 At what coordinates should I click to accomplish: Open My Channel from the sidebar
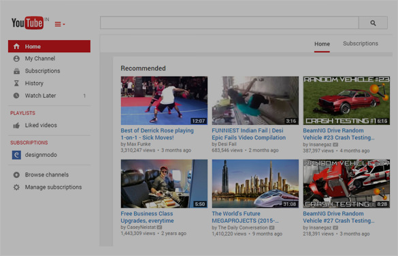pos(40,58)
